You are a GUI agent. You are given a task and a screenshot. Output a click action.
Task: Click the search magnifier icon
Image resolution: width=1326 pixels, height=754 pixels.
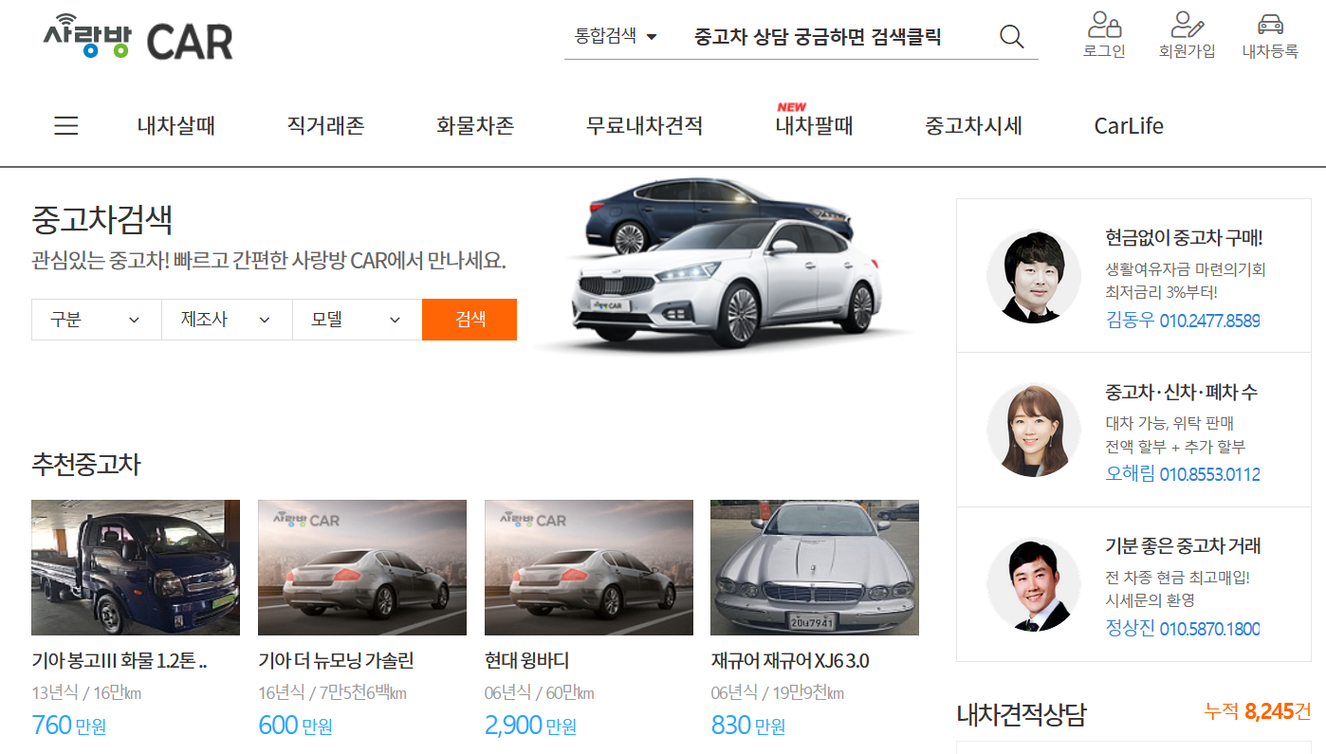tap(1012, 37)
